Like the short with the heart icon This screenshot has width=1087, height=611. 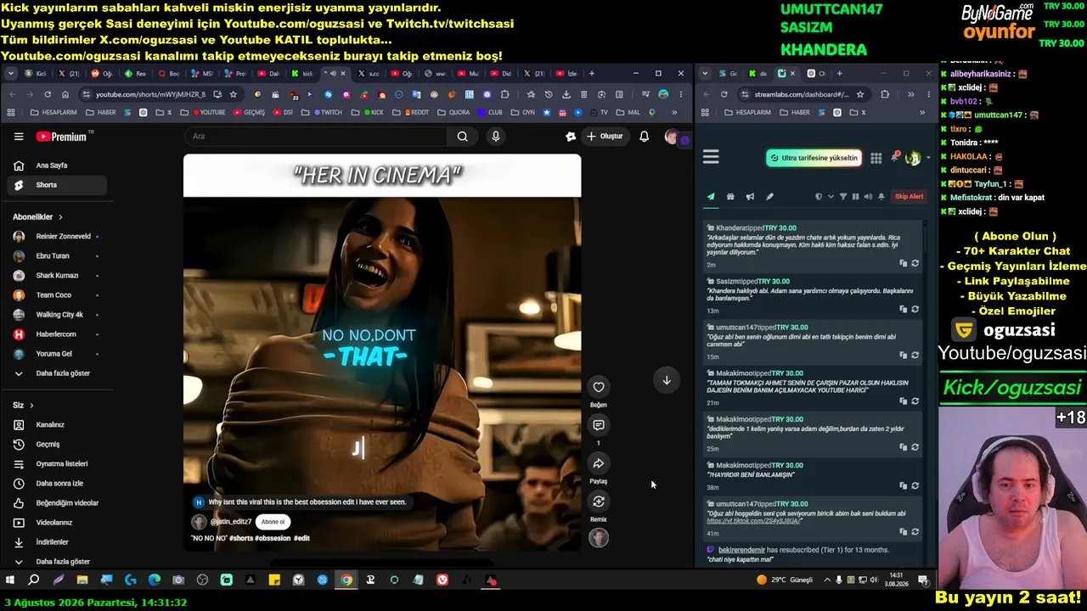point(599,387)
